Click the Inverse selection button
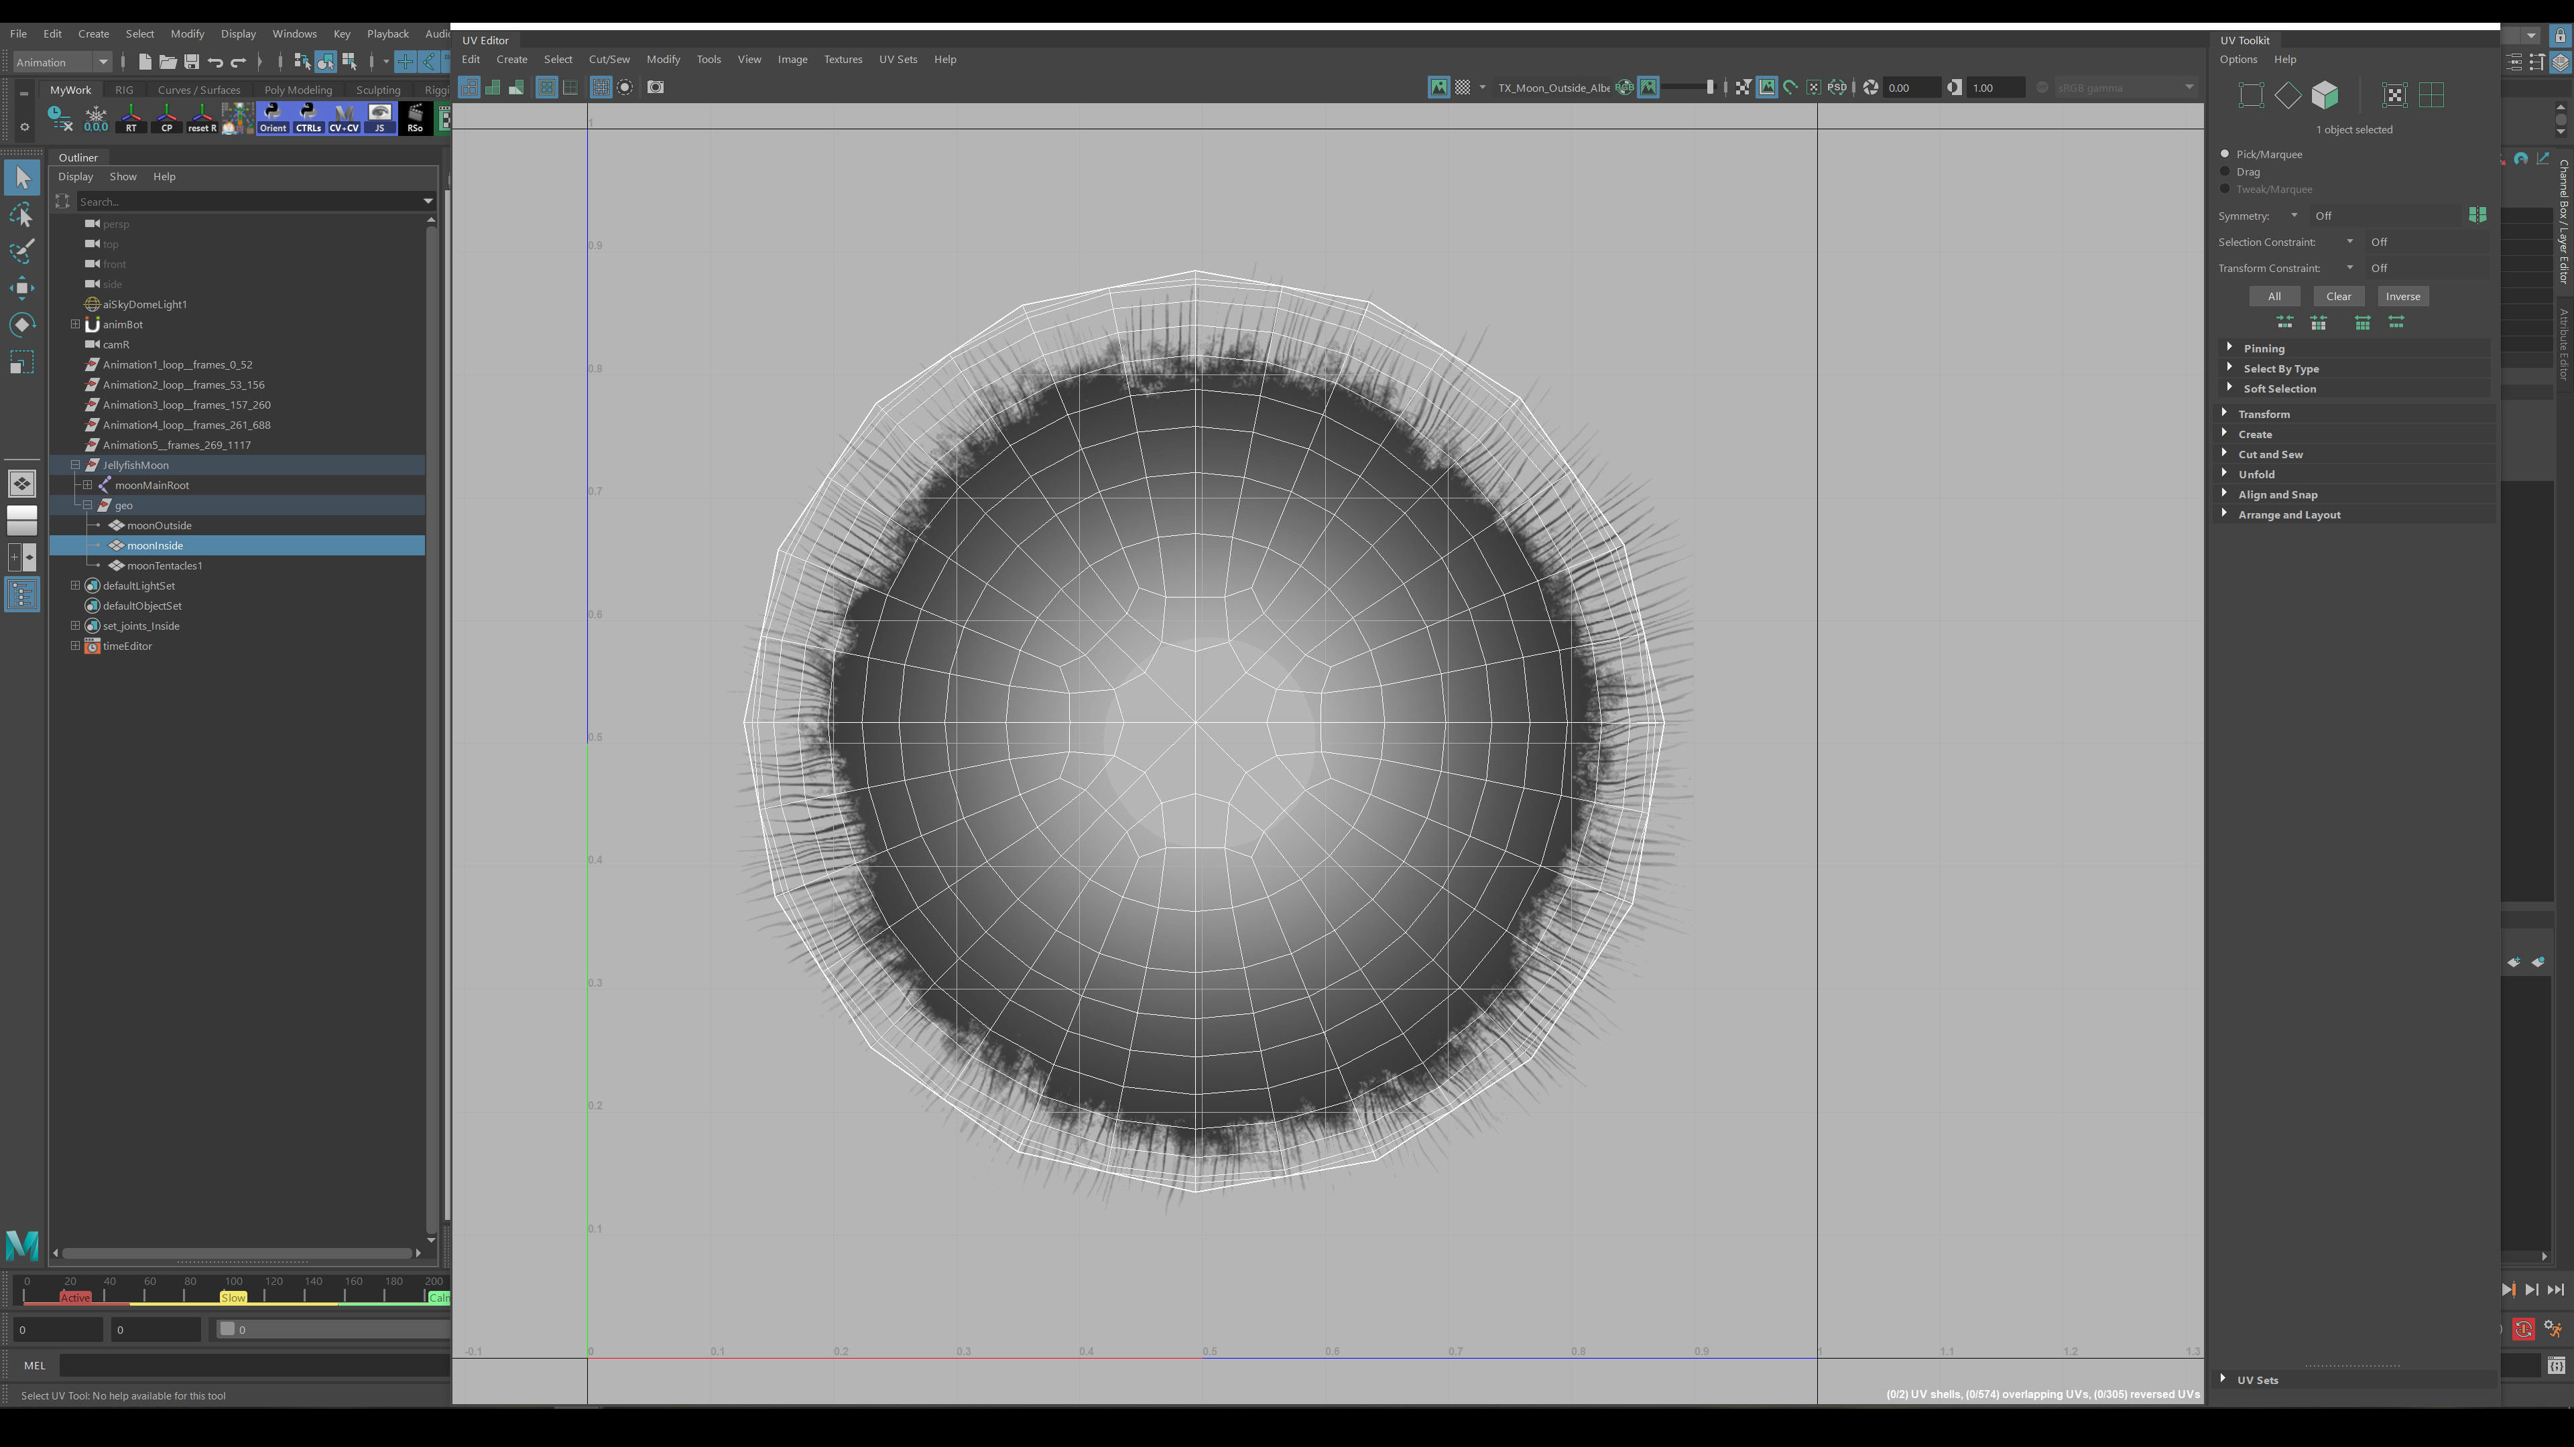The width and height of the screenshot is (2574, 1447). pos(2402,297)
